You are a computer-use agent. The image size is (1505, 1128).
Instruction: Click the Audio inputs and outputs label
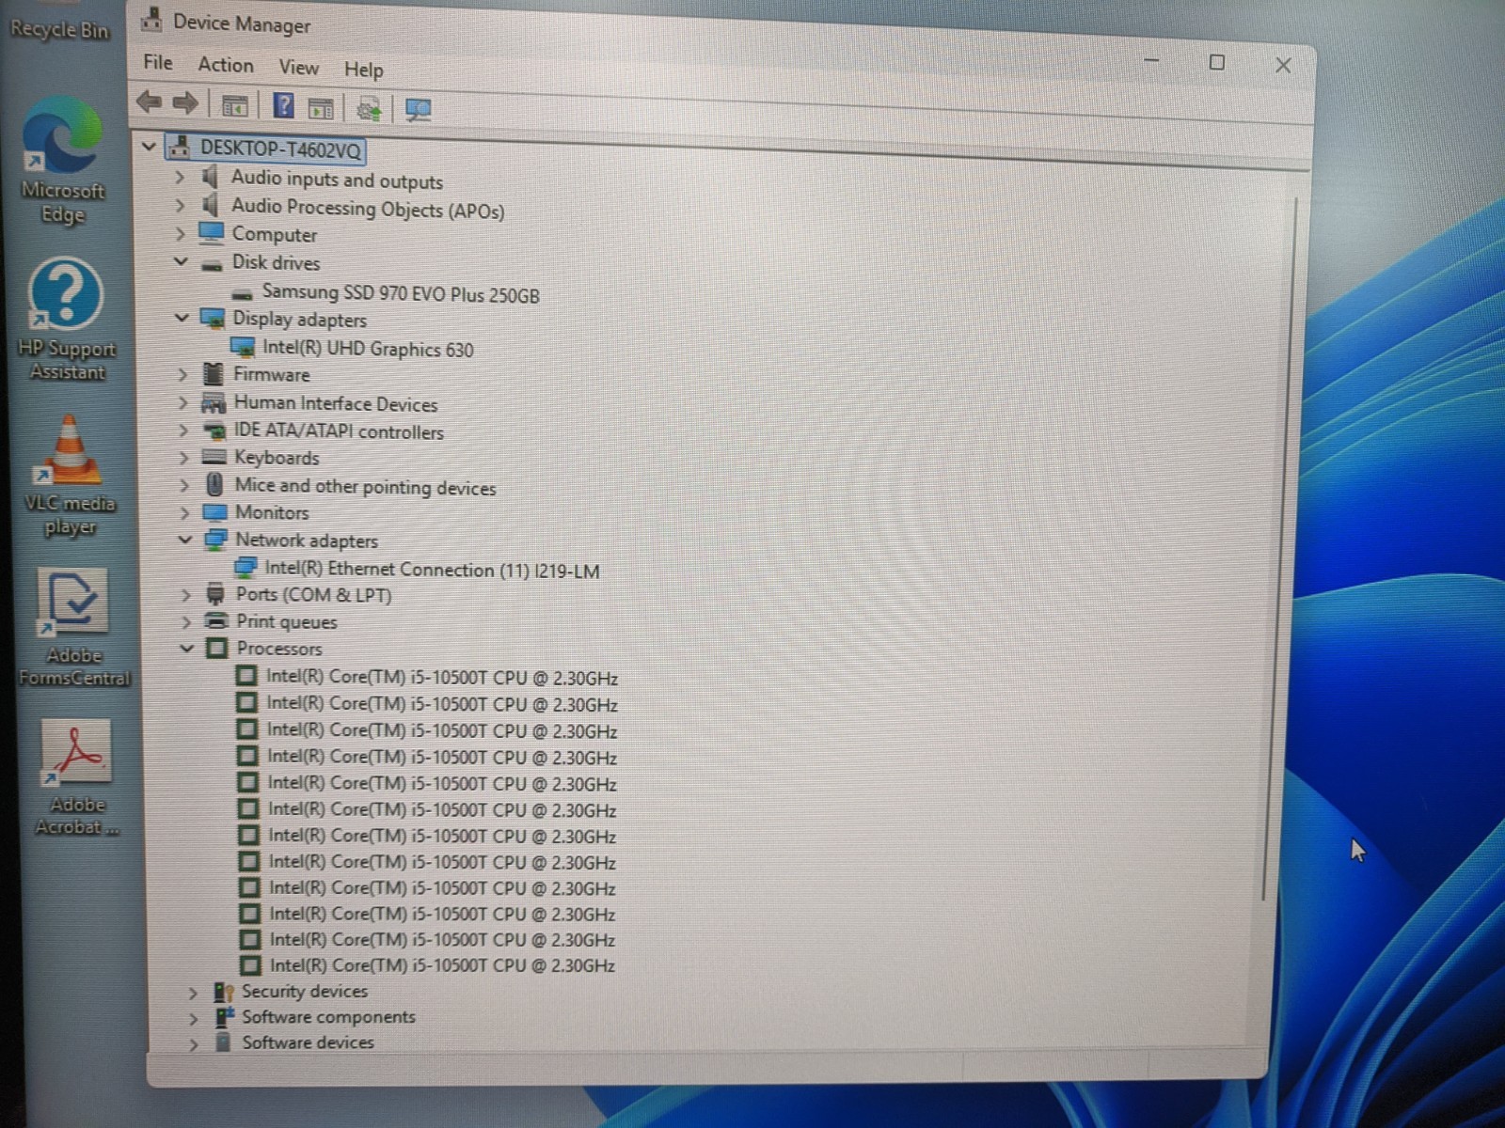click(x=337, y=179)
